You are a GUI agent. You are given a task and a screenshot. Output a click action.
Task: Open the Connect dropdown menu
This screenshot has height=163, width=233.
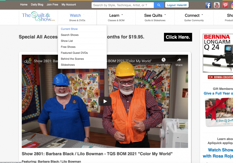(x=194, y=15)
